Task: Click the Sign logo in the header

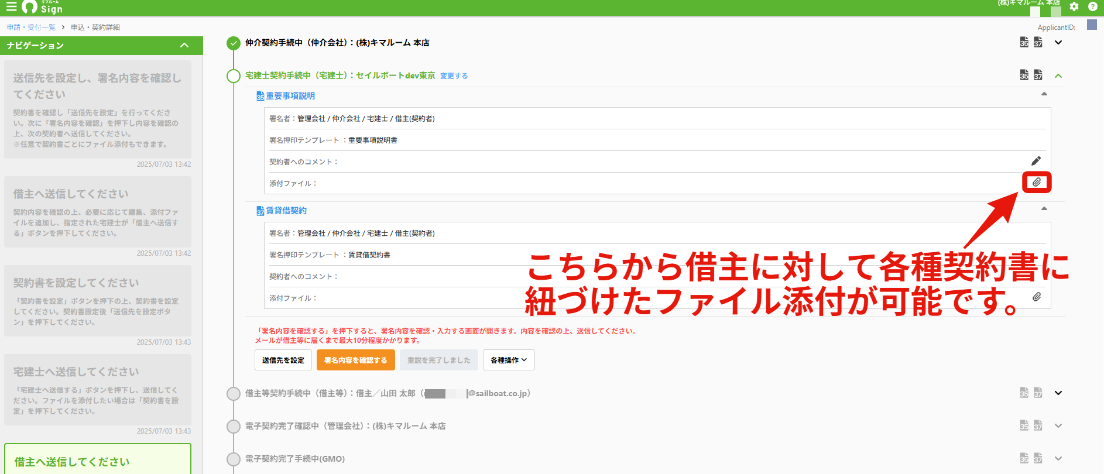Action: [x=42, y=7]
